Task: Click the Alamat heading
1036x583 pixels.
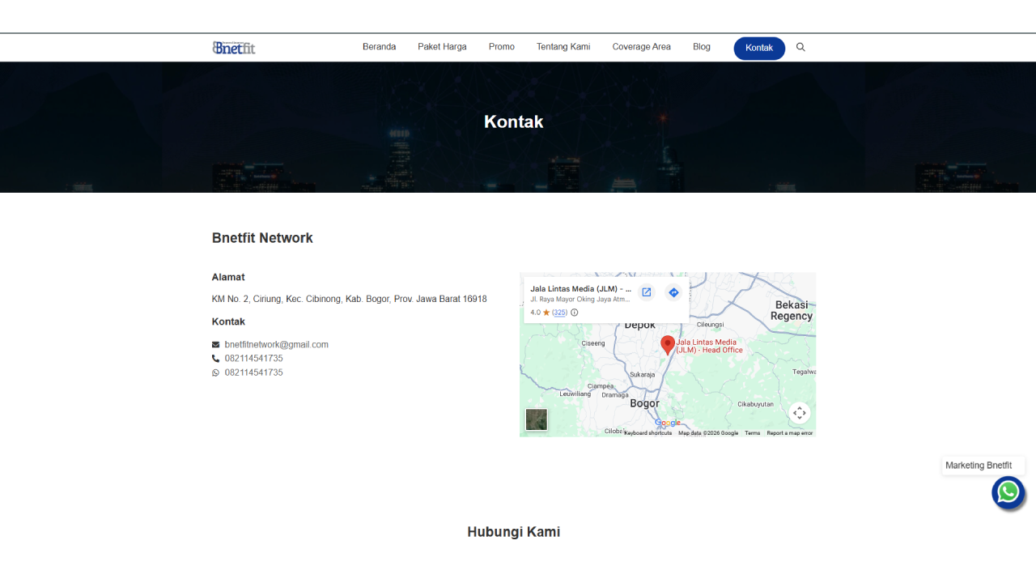Action: coord(228,277)
